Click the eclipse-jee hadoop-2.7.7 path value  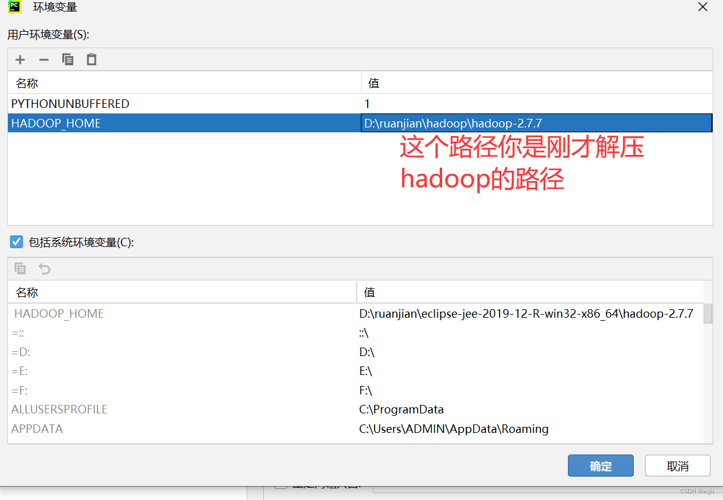point(526,313)
